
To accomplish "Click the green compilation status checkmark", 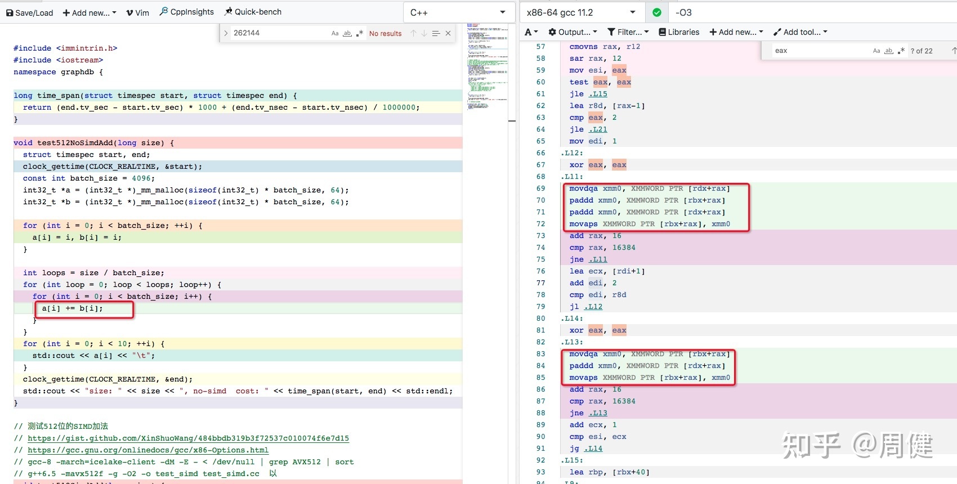I will pos(657,12).
